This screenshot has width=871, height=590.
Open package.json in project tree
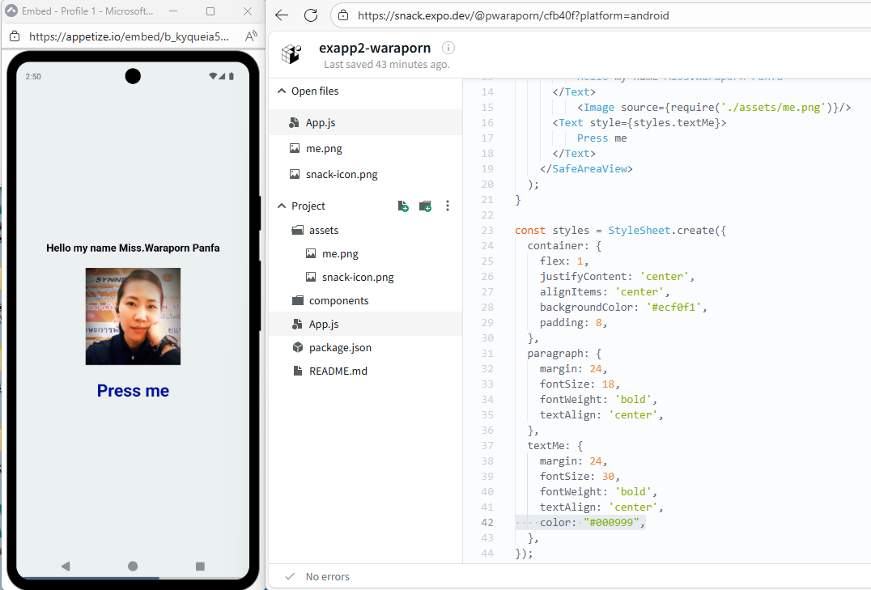pyautogui.click(x=340, y=347)
